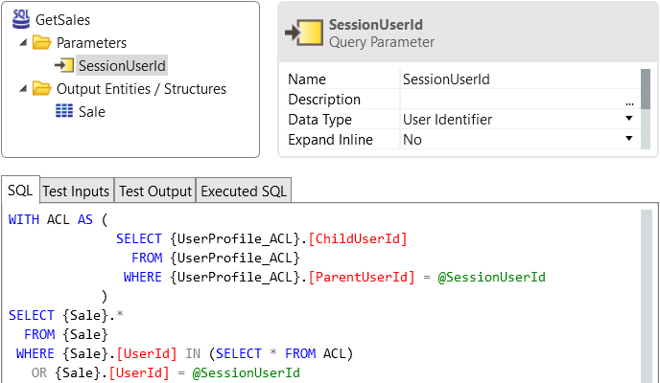
Task: Switch to the Test Output tab
Action: pos(155,191)
